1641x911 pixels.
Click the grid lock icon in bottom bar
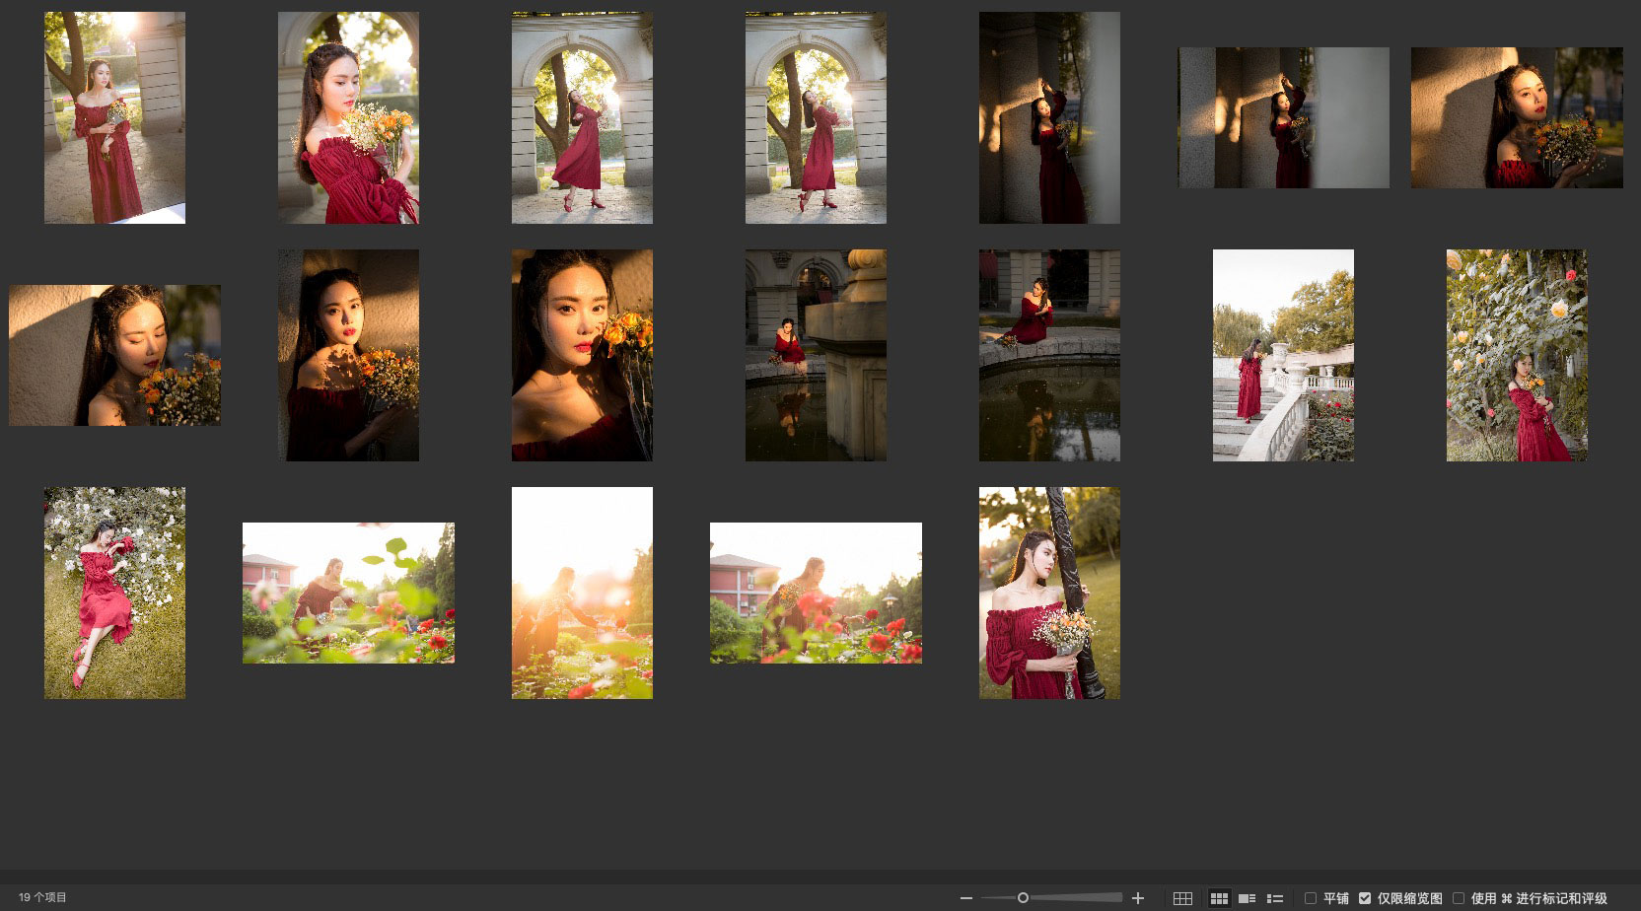tap(1182, 898)
